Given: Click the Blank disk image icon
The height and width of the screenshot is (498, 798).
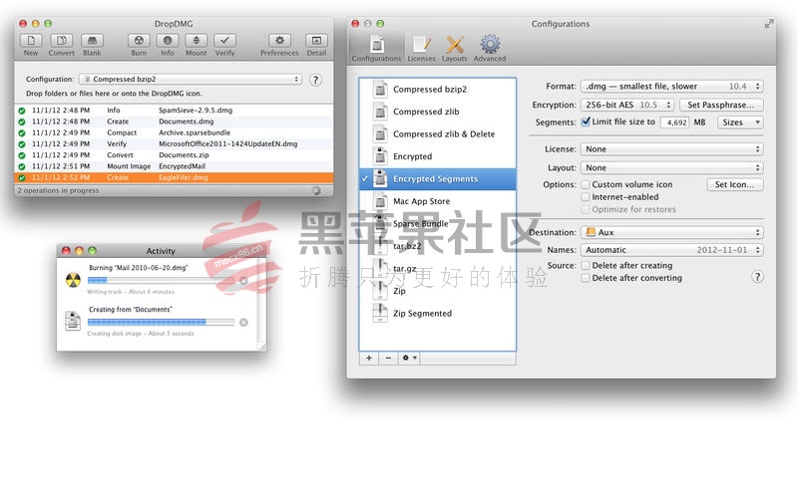Looking at the screenshot, I should pos(92,41).
